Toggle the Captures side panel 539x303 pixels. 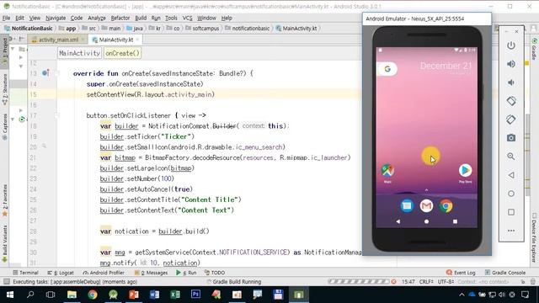tap(4, 126)
